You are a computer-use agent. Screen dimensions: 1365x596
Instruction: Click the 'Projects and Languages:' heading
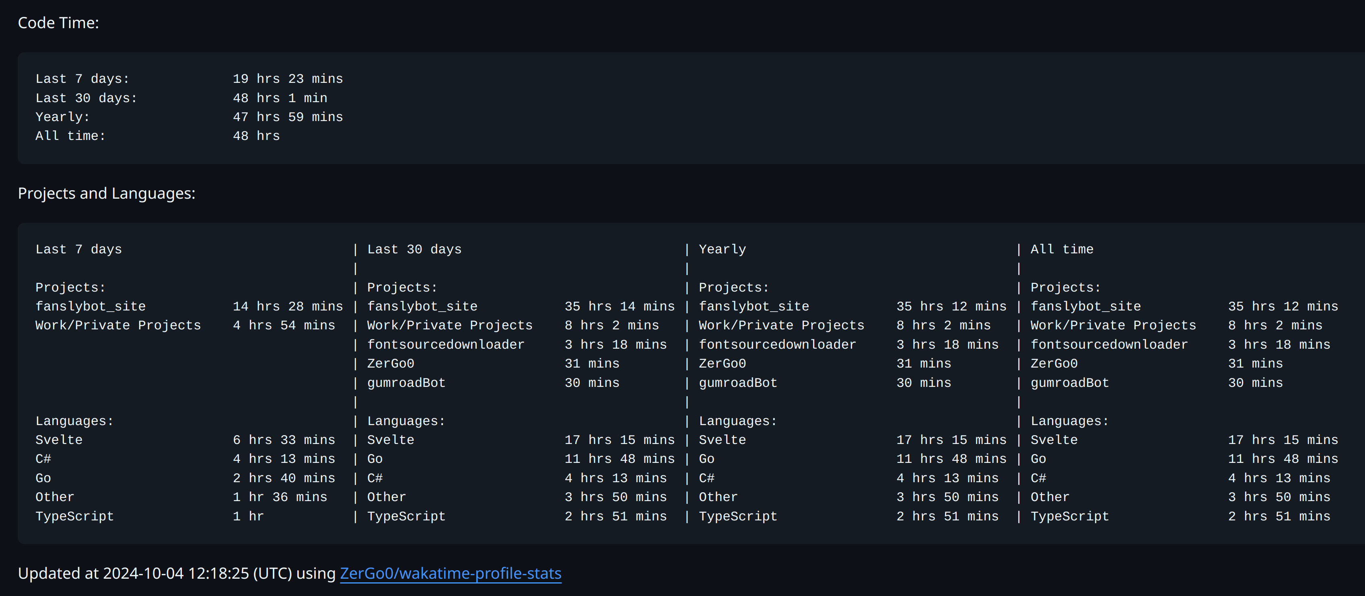pyautogui.click(x=107, y=193)
